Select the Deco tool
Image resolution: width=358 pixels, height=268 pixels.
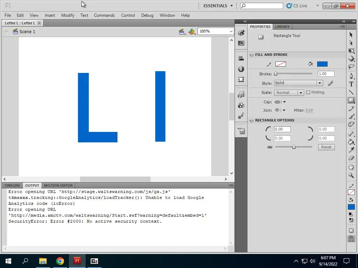(351, 124)
